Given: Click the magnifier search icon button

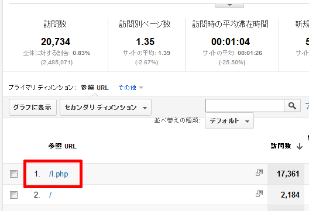Looking at the screenshot, I should click(x=292, y=106).
